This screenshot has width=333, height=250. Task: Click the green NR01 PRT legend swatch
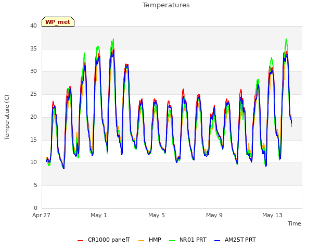(172, 241)
